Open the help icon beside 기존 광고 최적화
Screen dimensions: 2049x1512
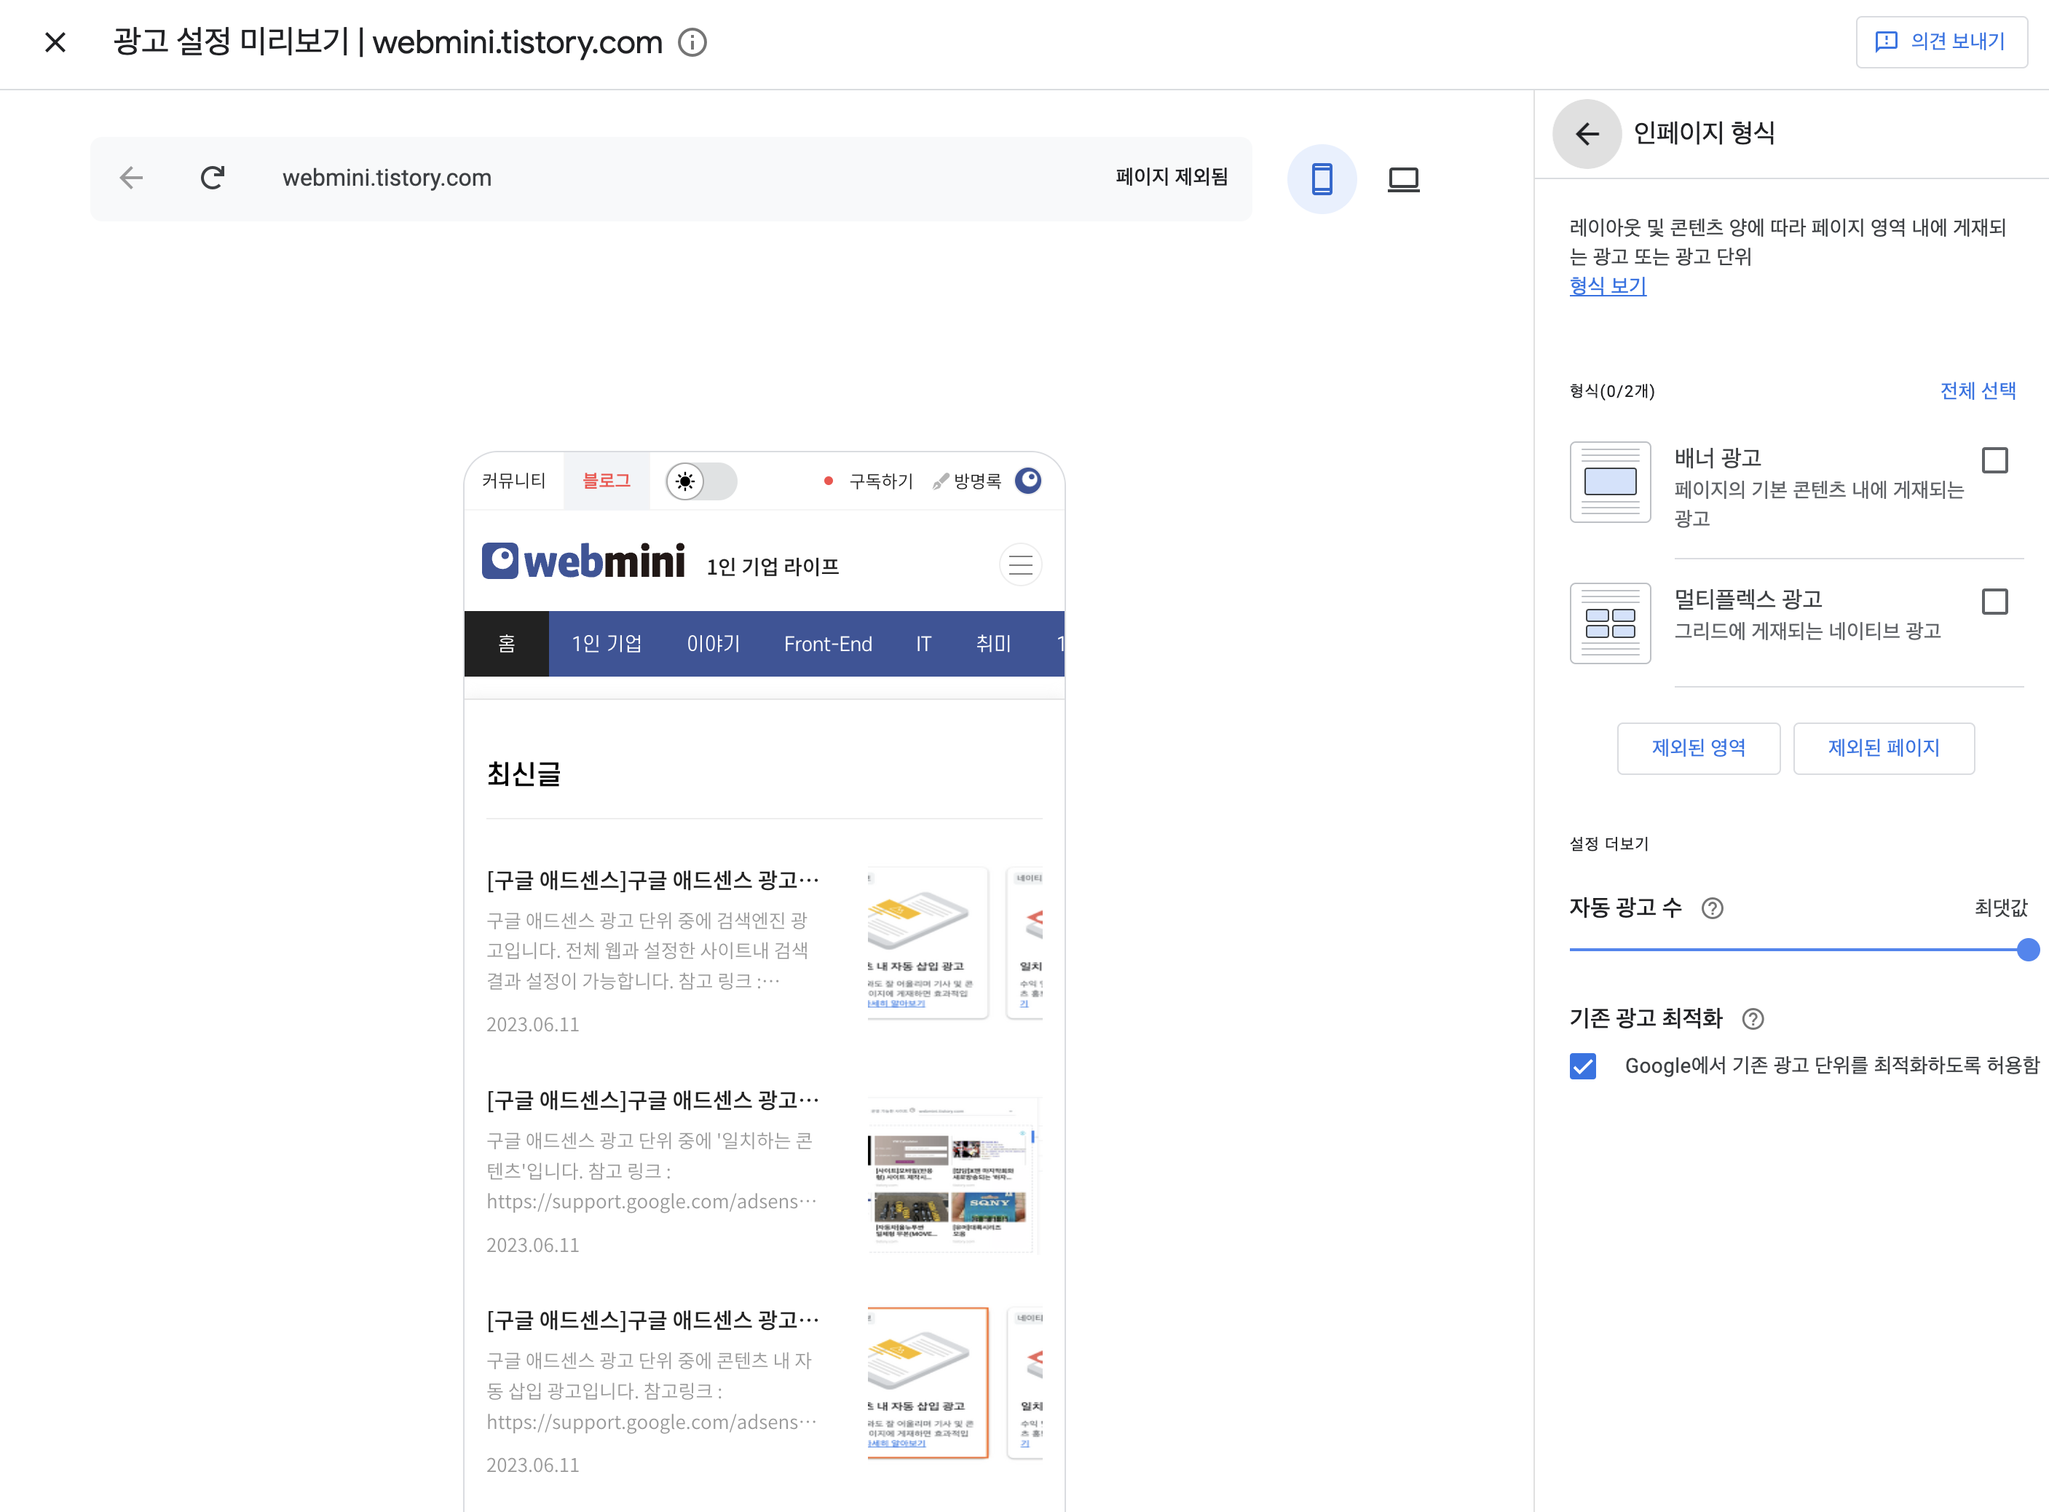(1753, 1019)
